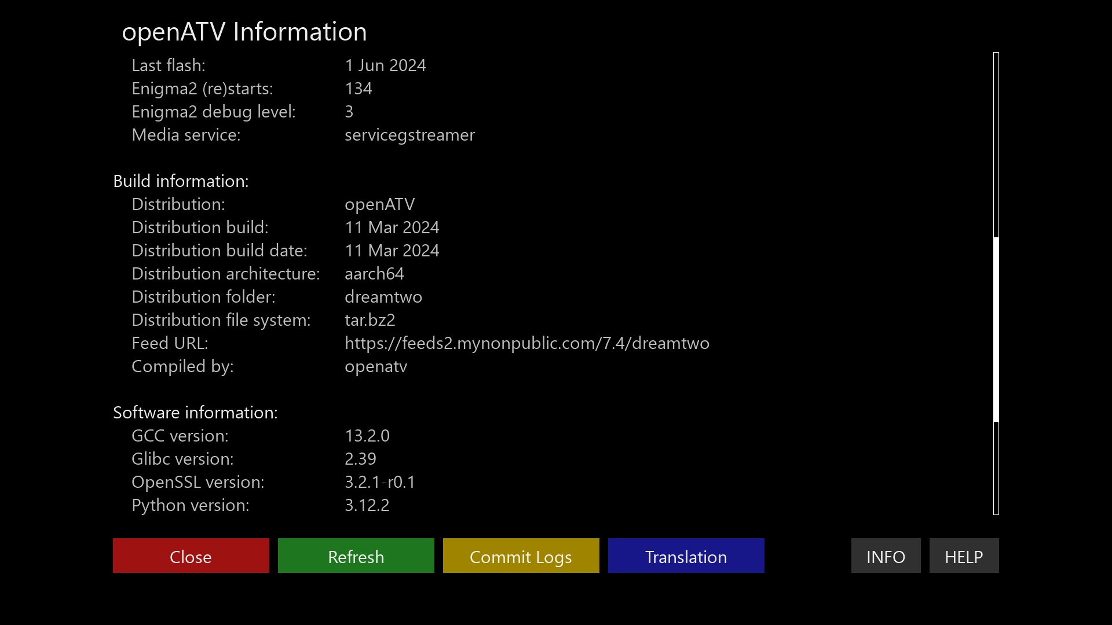This screenshot has height=625, width=1112.
Task: Click the 'Build information:' heading
Action: pyautogui.click(x=181, y=181)
